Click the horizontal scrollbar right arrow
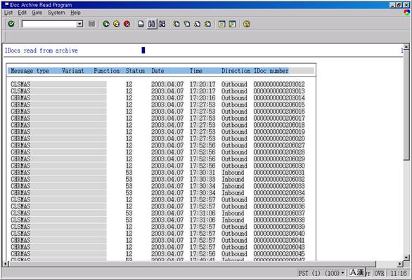 (400, 264)
